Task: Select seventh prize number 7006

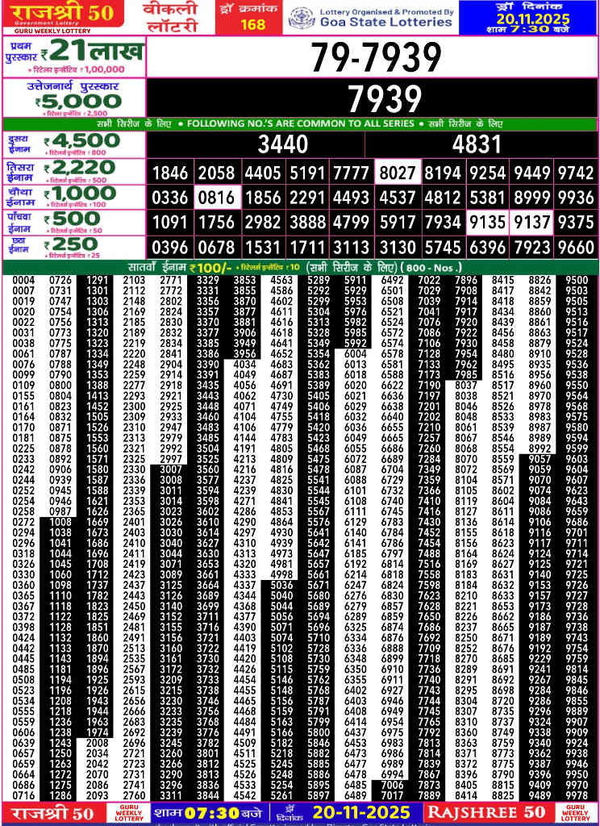Action: point(392,785)
